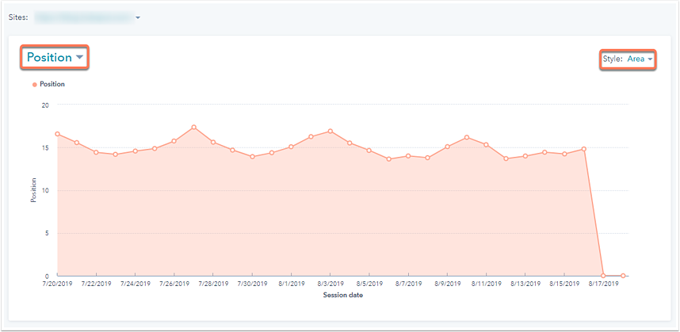Click the Session date axis title

click(x=343, y=295)
